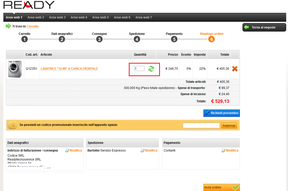Switch to Area web 4 tab
The height and width of the screenshot is (191, 288).
tap(79, 17)
